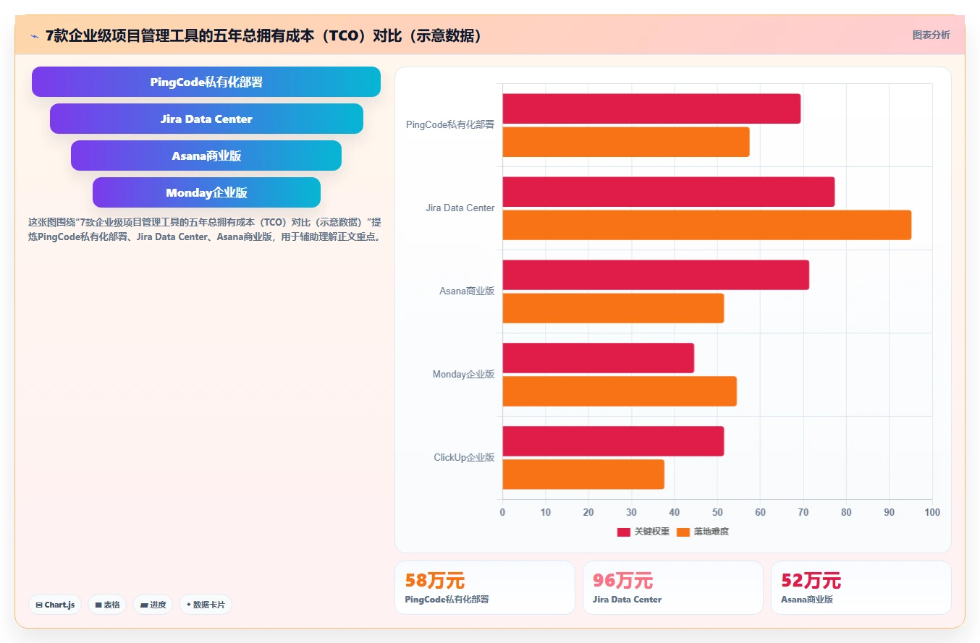Screen dimensions: 980x643
Task: Toggle the 关键权重 legend entry
Action: (643, 532)
